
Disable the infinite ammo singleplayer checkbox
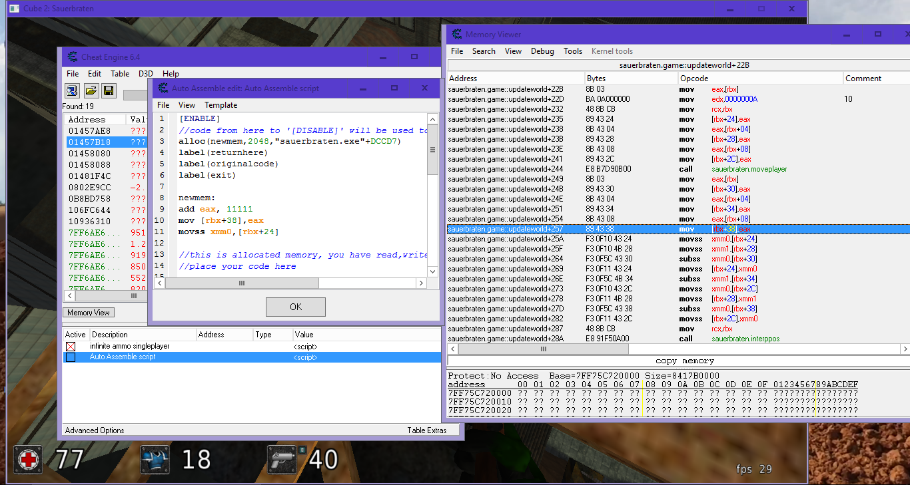click(71, 347)
